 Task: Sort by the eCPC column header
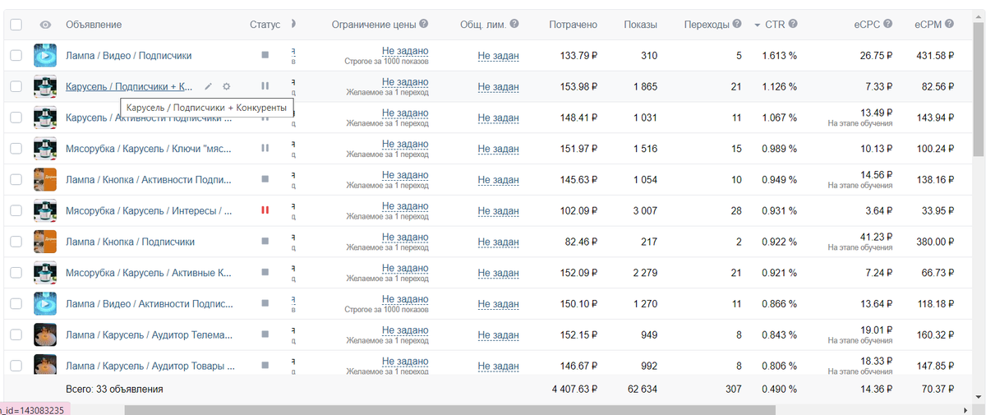867,25
